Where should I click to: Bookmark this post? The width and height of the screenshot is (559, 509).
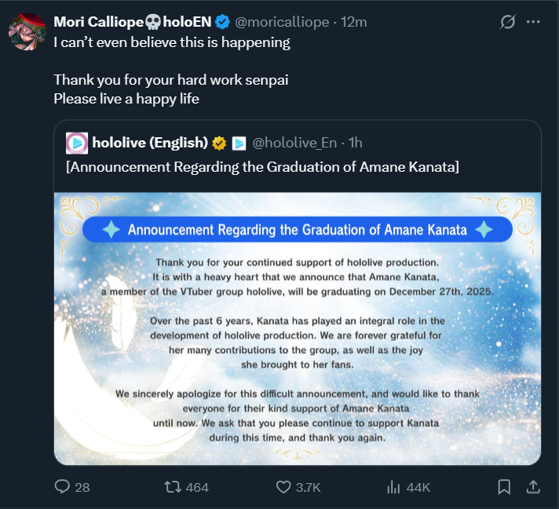504,487
